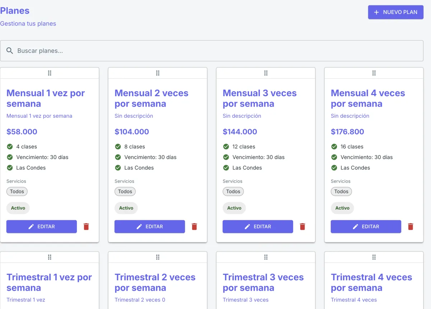The height and width of the screenshot is (309, 431).
Task: Click the Trimestral 4 veces por semana title
Action: click(x=371, y=282)
